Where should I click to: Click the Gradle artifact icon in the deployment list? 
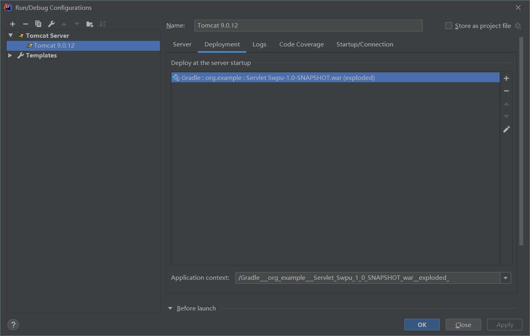click(176, 78)
